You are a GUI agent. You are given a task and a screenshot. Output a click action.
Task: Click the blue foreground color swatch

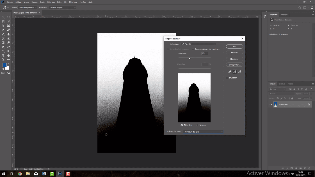click(4, 65)
